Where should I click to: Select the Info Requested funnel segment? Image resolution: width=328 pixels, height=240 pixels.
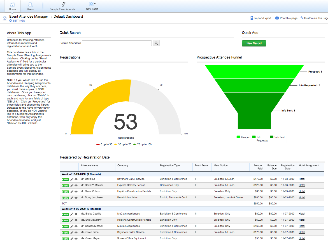(x=254, y=85)
